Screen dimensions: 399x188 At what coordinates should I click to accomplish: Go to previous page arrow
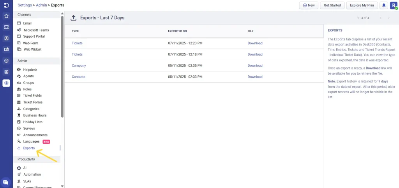coord(381,18)
